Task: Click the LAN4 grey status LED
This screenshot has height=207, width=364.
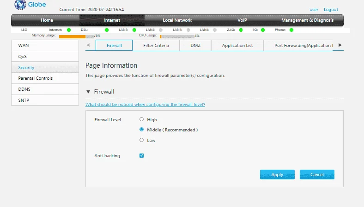Action: (215, 30)
